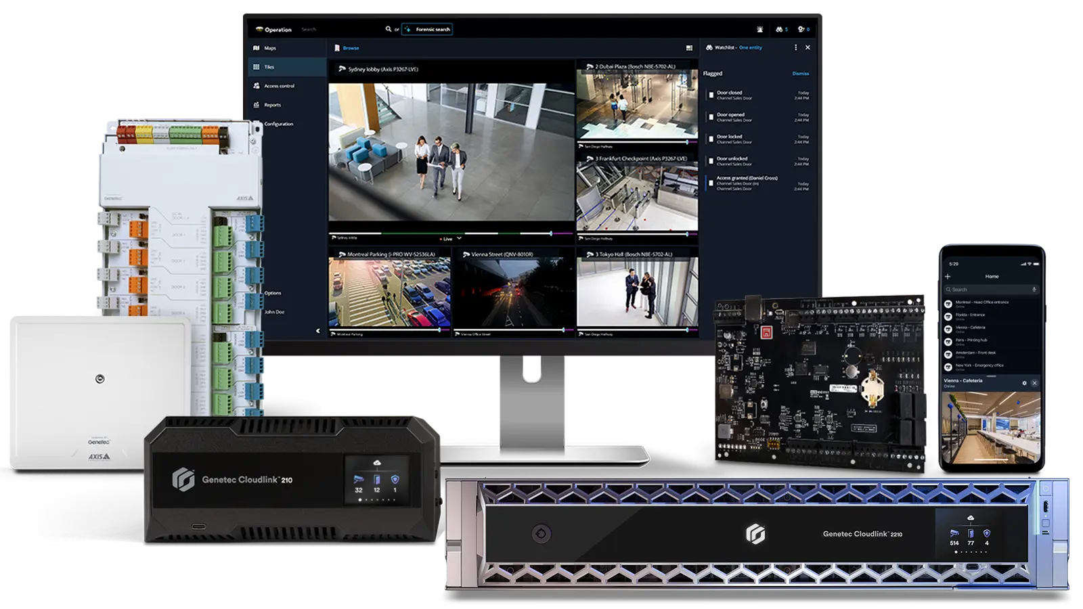Select the 3 Tokyo Hall camera tile
Image resolution: width=1083 pixels, height=609 pixels.
pos(637,292)
